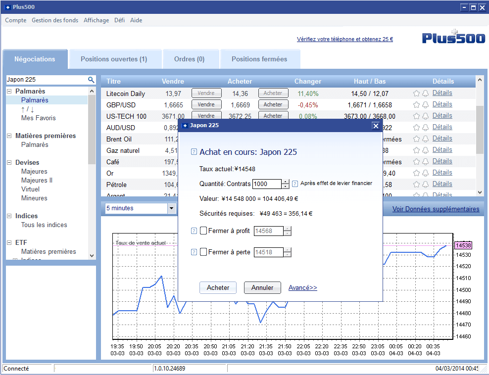Open help icon for Fermer à profit
Viewport: 489px width, 375px height.
tap(194, 231)
